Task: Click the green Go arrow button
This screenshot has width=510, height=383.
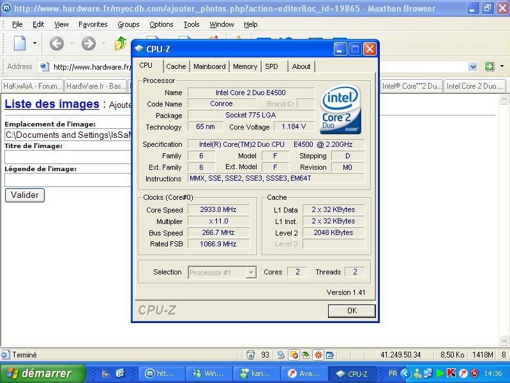Action: click(489, 66)
